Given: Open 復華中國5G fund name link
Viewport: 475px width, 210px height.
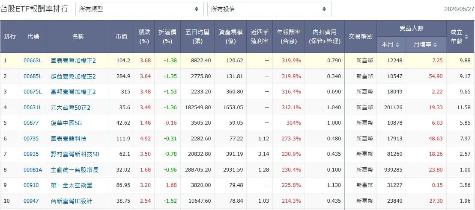Looking at the screenshot, I should [x=66, y=123].
